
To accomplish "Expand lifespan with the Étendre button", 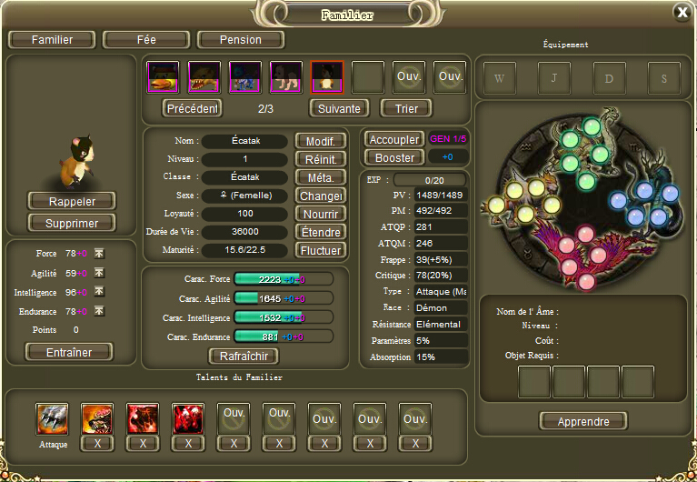I will [320, 232].
